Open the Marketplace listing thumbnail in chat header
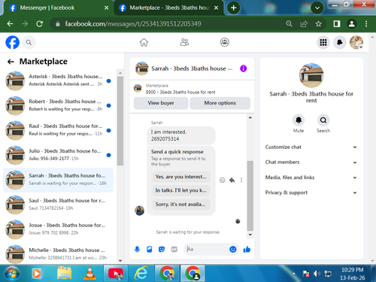 tap(138, 88)
